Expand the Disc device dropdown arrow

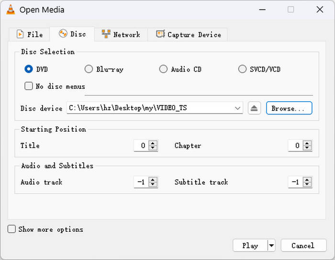tap(237, 108)
